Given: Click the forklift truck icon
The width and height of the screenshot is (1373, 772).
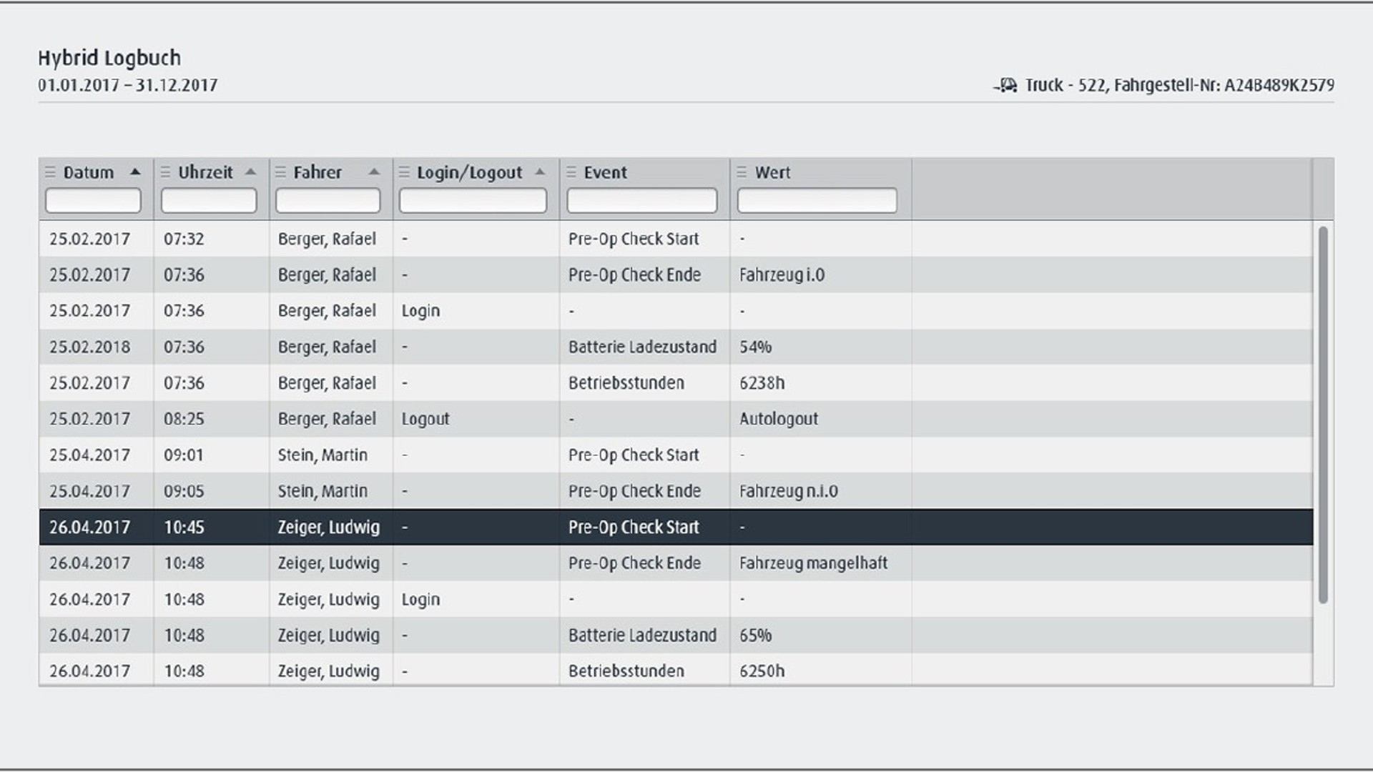Looking at the screenshot, I should point(1006,86).
